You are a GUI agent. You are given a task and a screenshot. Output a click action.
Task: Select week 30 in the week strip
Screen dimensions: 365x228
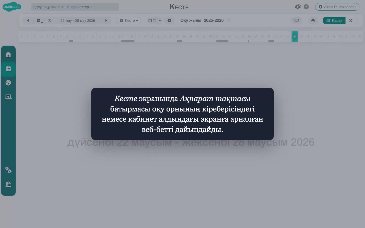tap(210, 36)
